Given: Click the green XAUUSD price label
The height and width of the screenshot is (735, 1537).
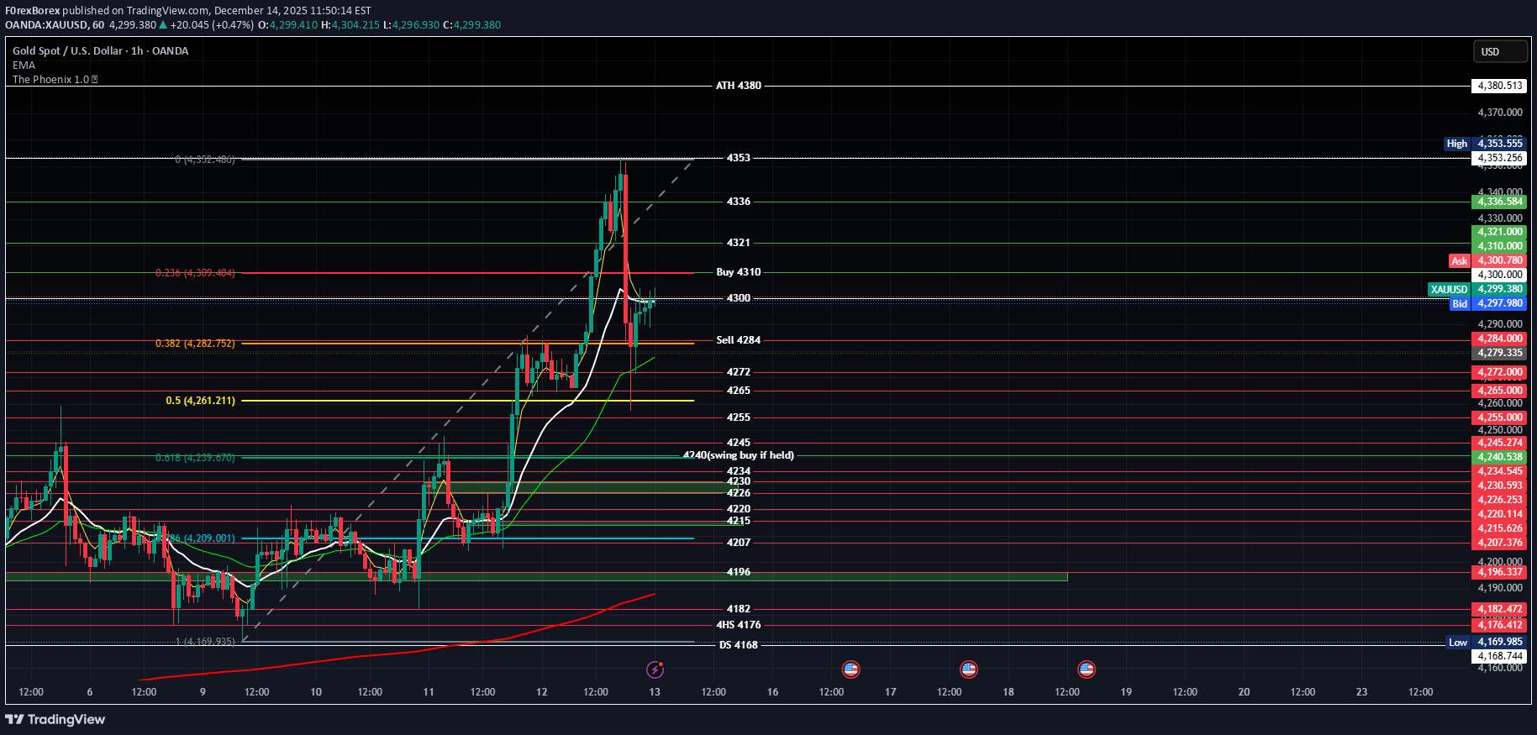Looking at the screenshot, I should click(x=1449, y=290).
